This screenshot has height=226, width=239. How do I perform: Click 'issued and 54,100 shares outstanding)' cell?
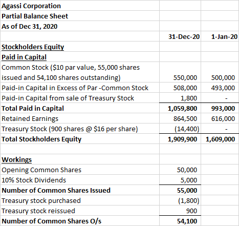[x=61, y=78]
